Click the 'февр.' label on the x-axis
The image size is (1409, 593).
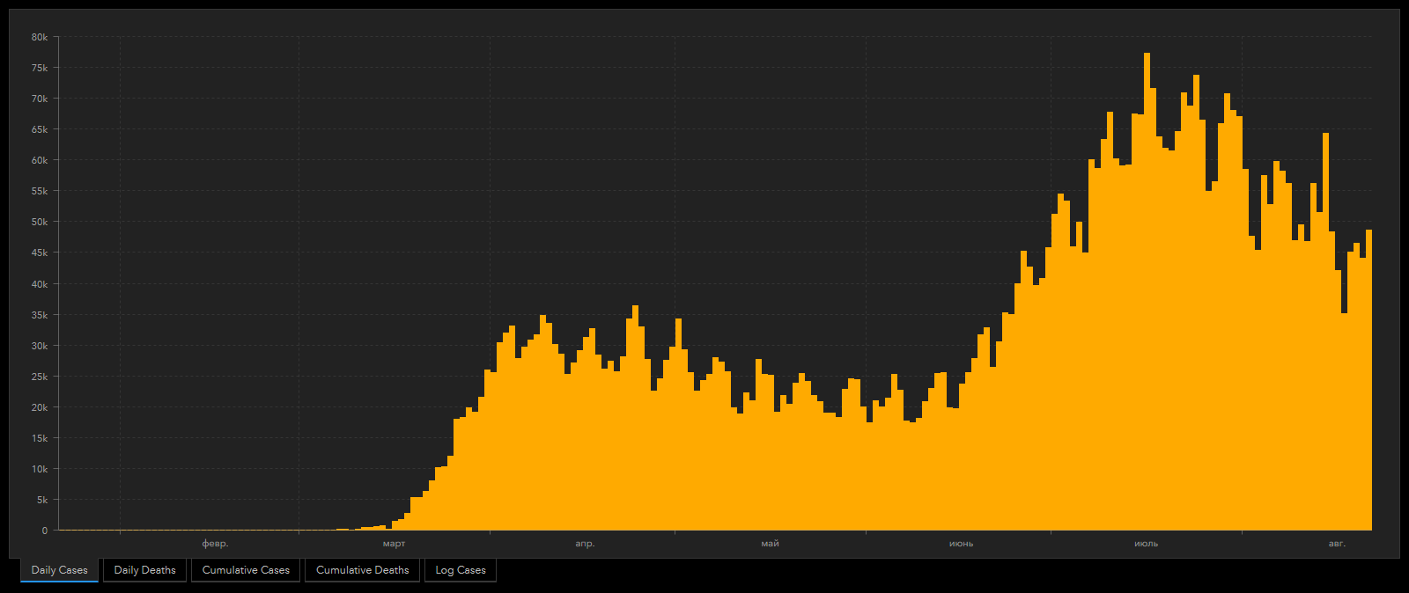pos(215,544)
